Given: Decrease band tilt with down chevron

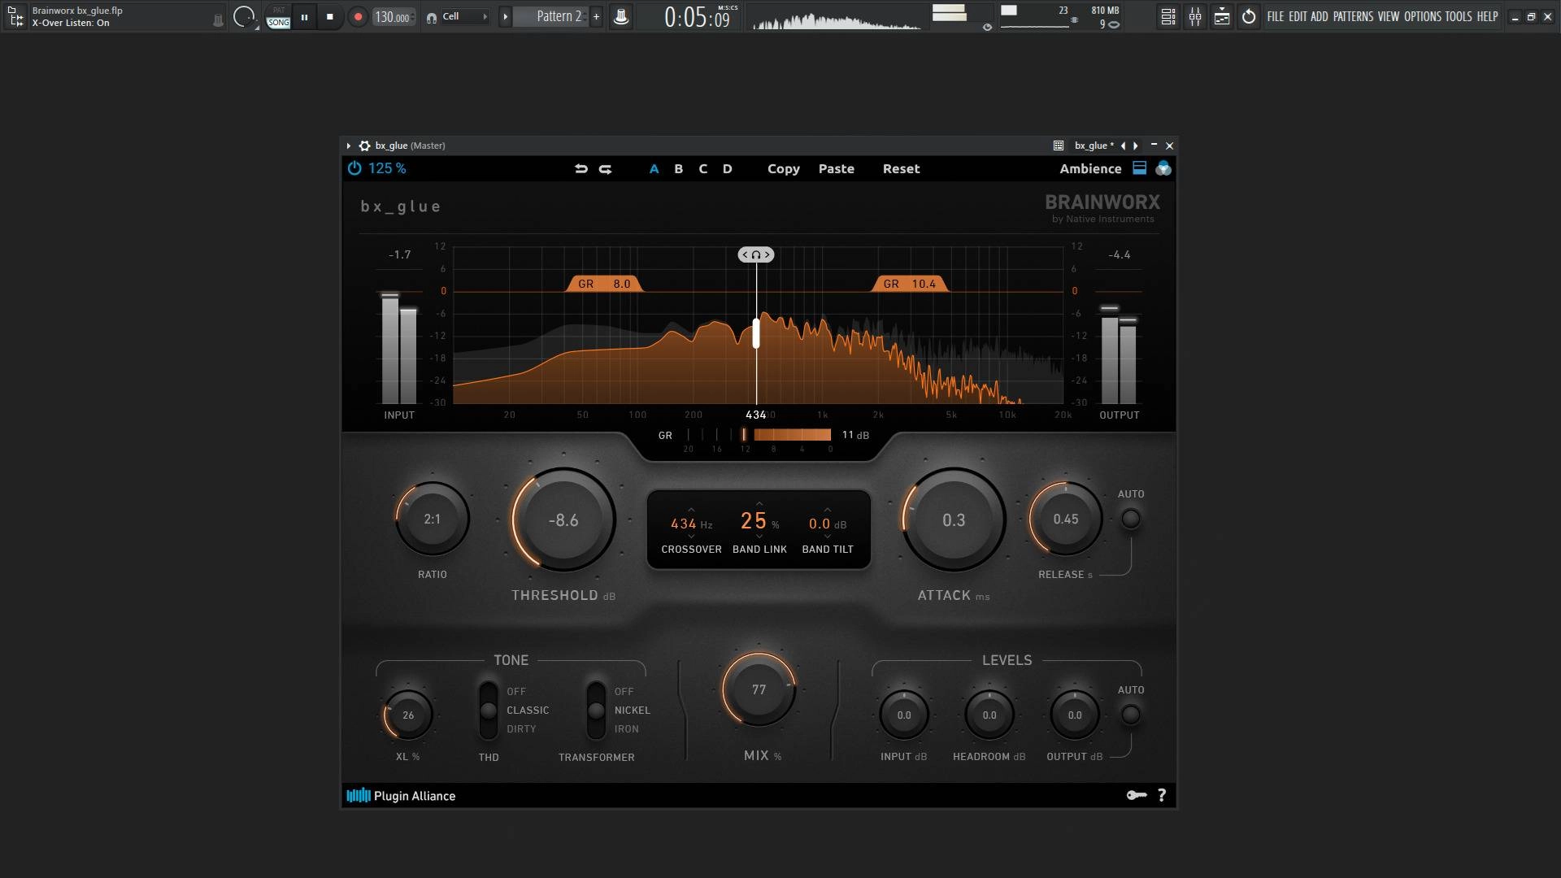Looking at the screenshot, I should [828, 537].
